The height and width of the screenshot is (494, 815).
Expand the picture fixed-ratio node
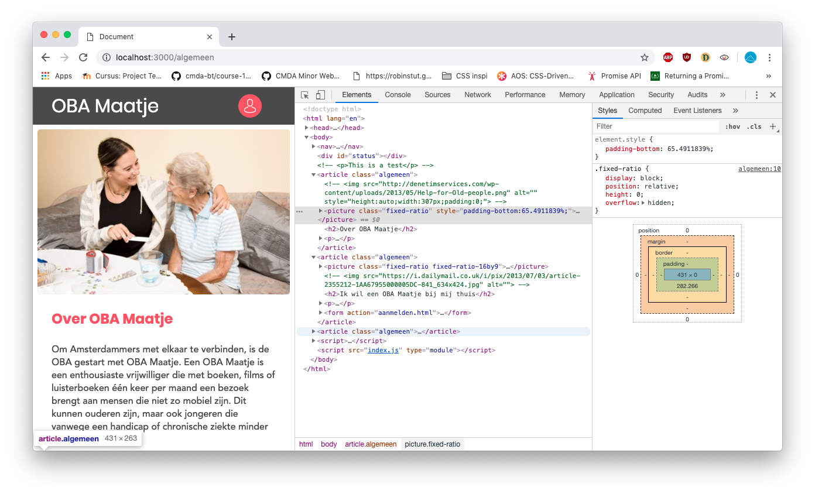coord(320,211)
